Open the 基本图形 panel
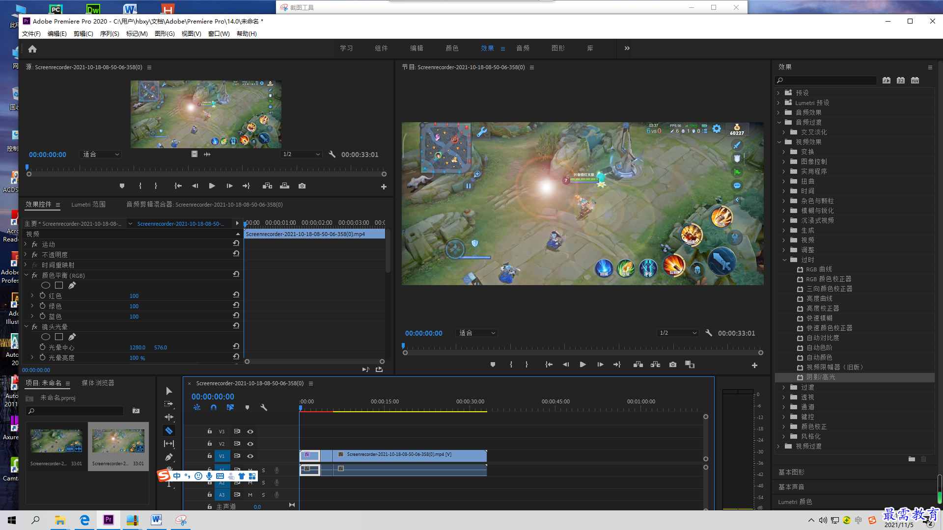Image resolution: width=943 pixels, height=530 pixels. coord(791,472)
